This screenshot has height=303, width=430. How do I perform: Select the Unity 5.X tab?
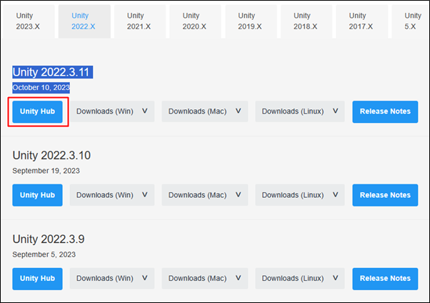point(411,21)
